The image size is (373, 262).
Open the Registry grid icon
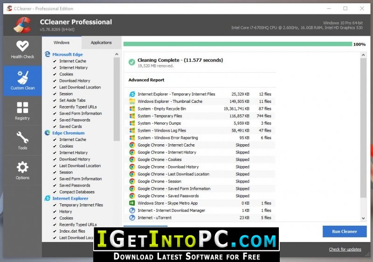tap(22, 108)
